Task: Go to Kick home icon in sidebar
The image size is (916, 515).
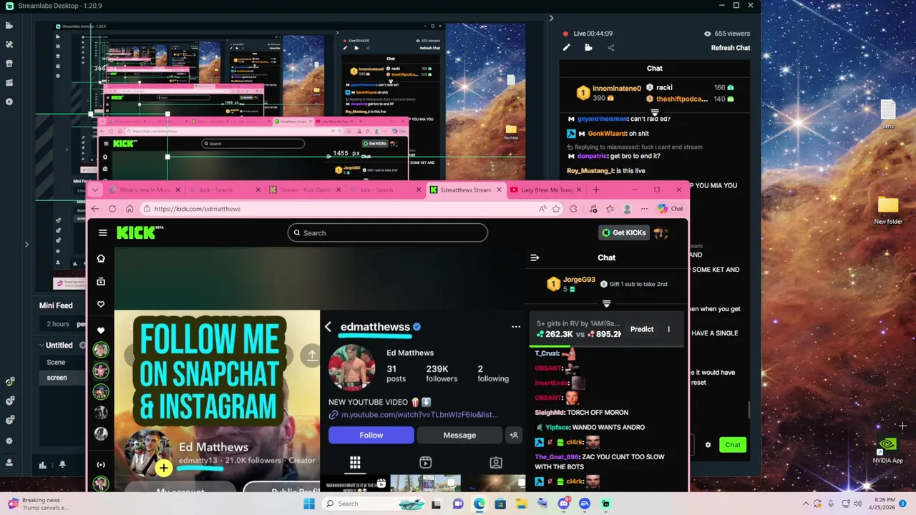Action: point(101,259)
